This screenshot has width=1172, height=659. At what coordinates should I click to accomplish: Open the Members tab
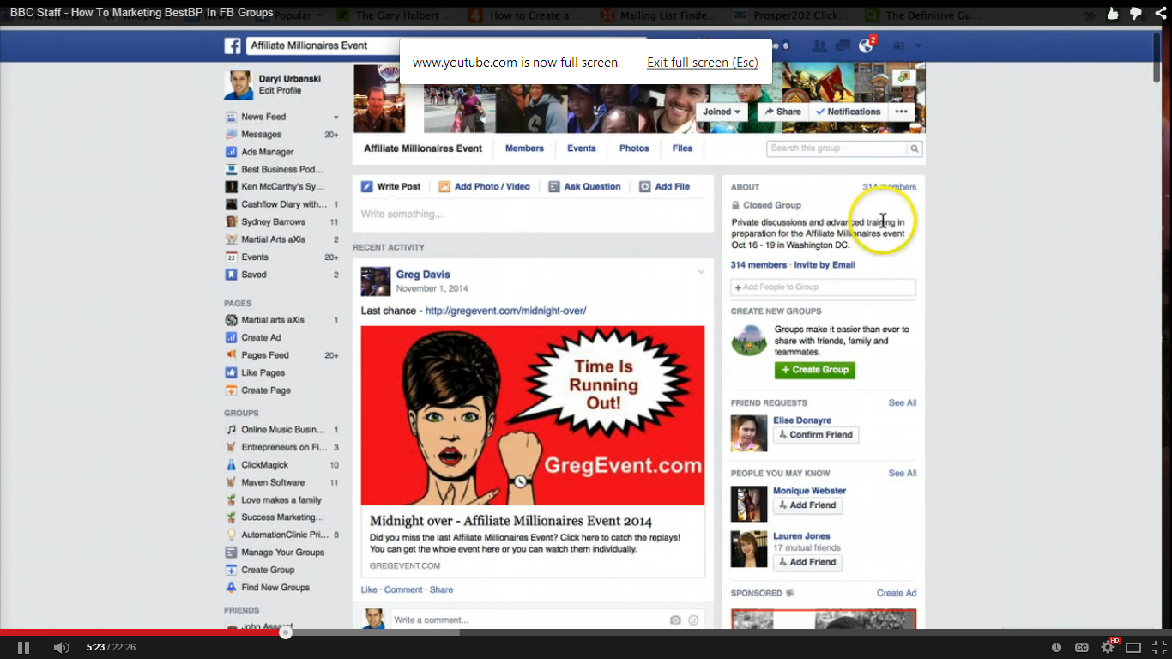point(524,148)
